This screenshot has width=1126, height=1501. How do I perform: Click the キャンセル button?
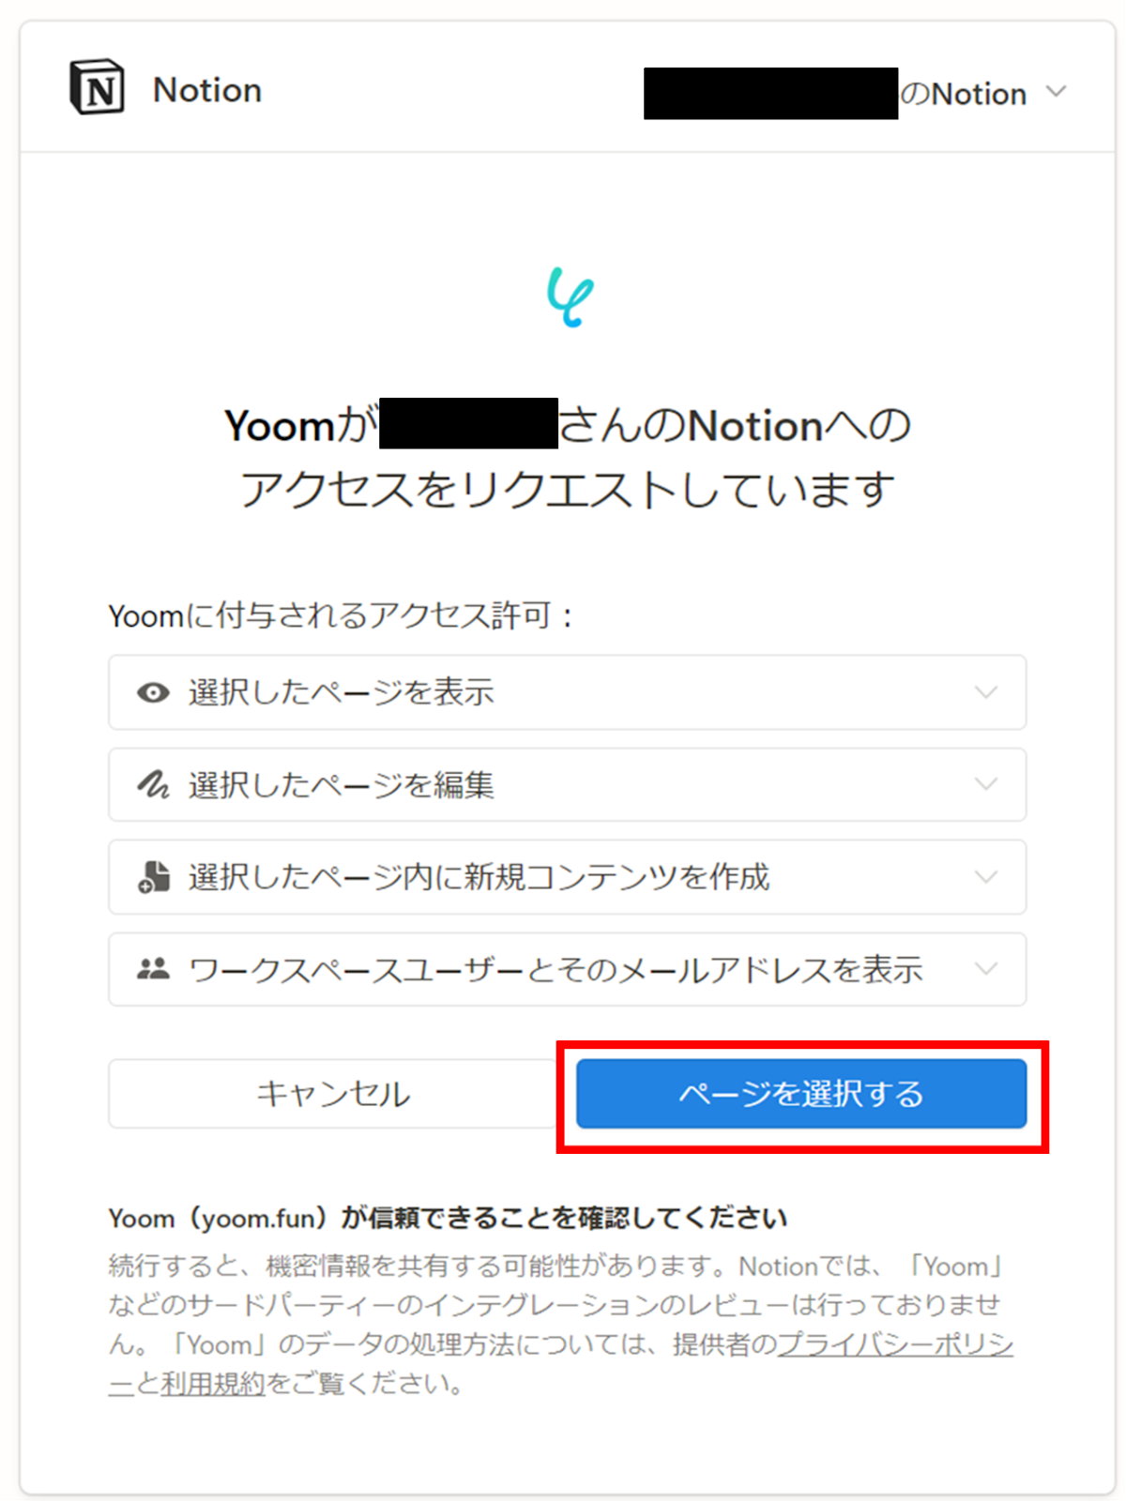pyautogui.click(x=333, y=1094)
